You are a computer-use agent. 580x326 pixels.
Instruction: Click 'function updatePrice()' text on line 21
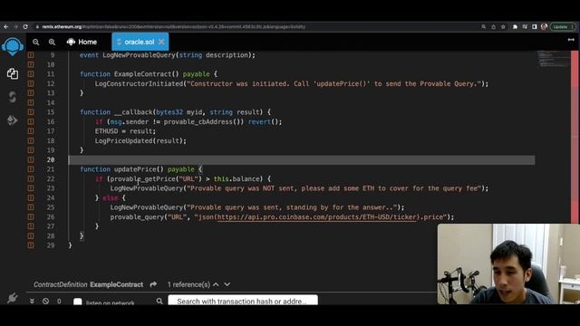(121, 169)
